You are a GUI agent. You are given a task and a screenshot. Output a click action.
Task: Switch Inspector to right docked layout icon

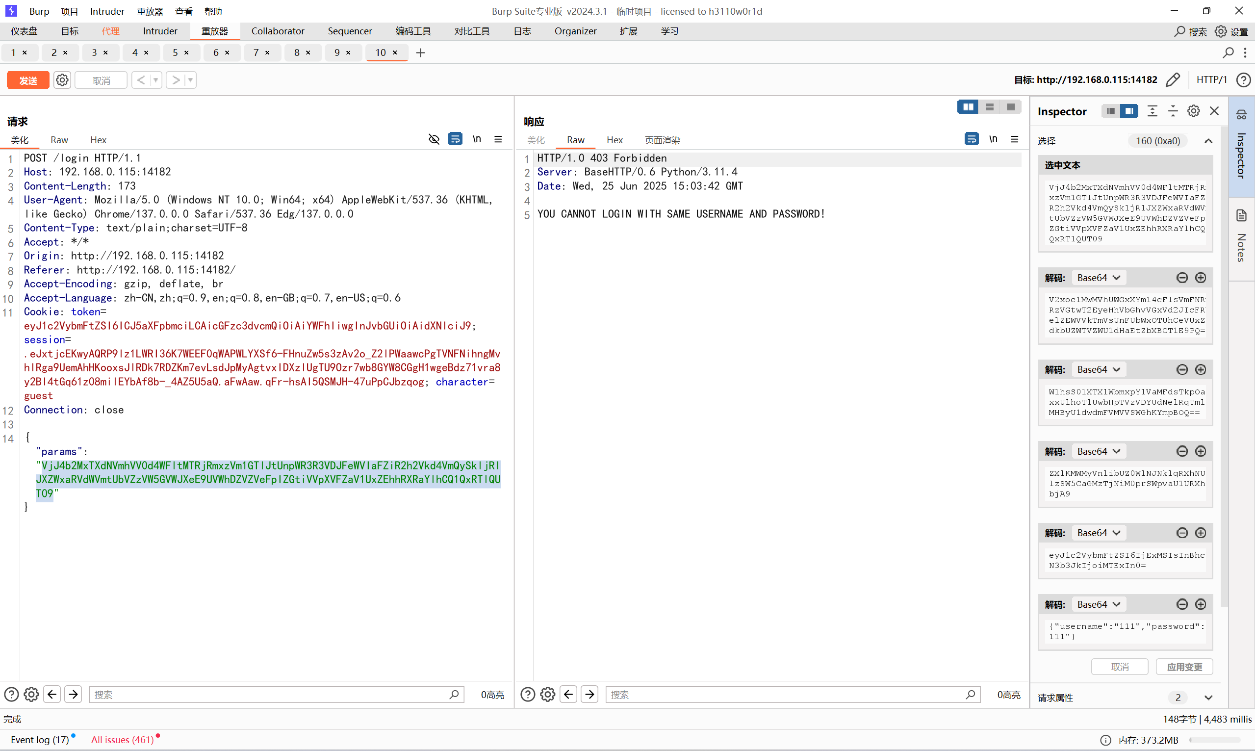1129,111
